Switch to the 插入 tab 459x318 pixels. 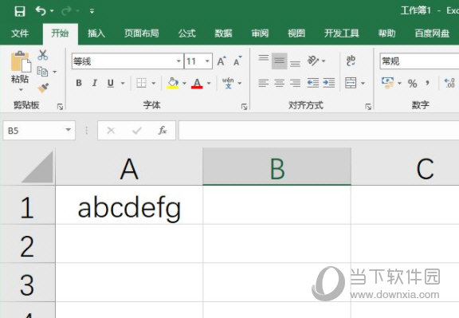click(x=96, y=33)
